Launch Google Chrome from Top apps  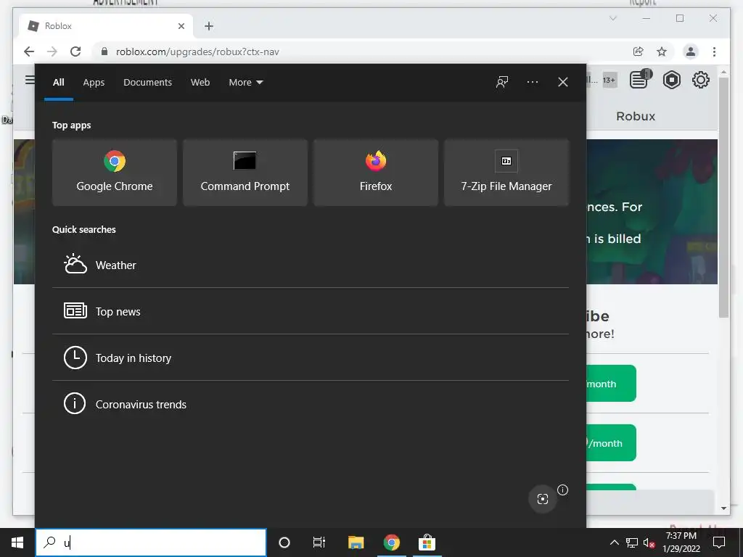coord(114,173)
